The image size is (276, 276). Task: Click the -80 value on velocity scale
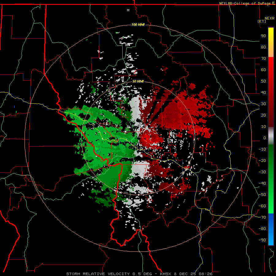coord(262,229)
